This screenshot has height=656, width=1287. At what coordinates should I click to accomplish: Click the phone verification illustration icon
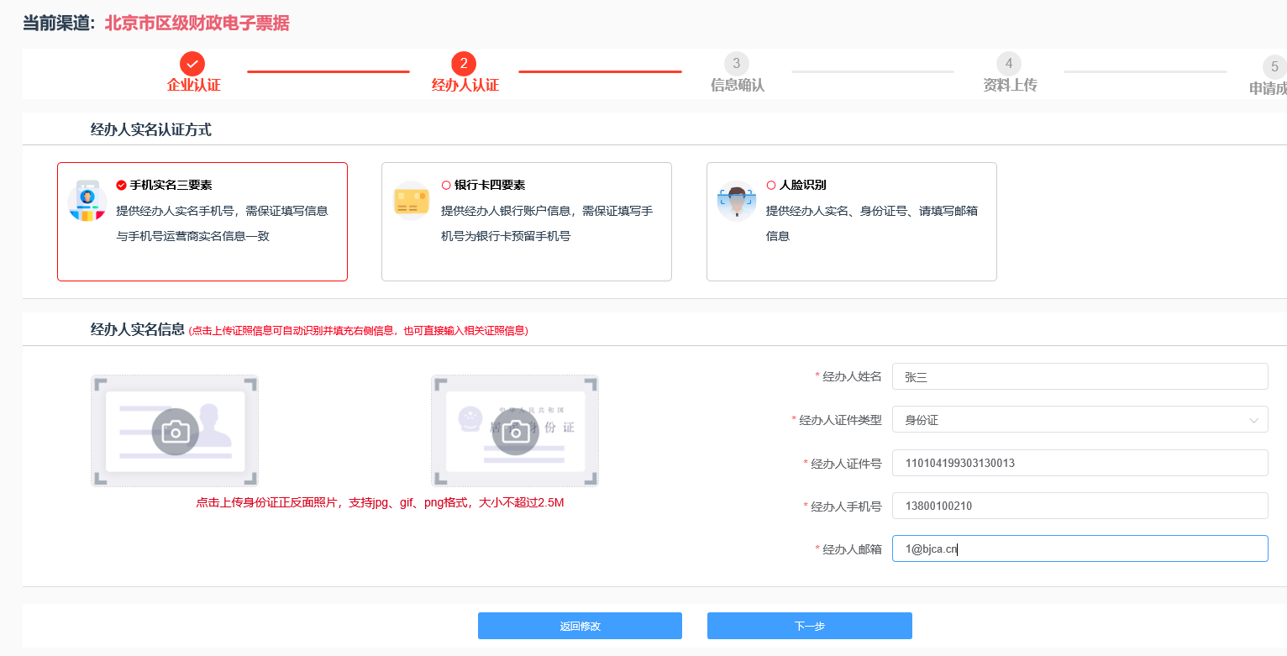[x=87, y=201]
